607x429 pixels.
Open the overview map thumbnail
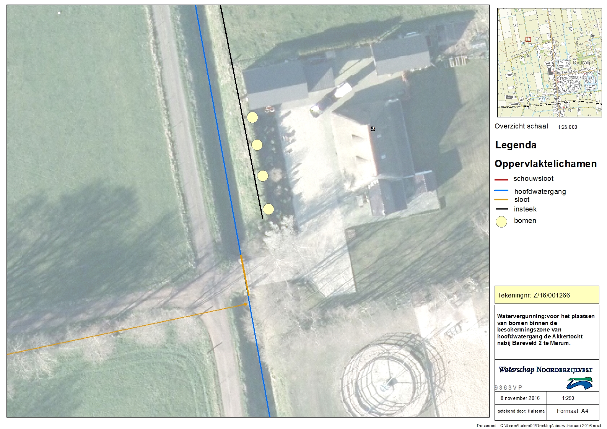coord(549,63)
